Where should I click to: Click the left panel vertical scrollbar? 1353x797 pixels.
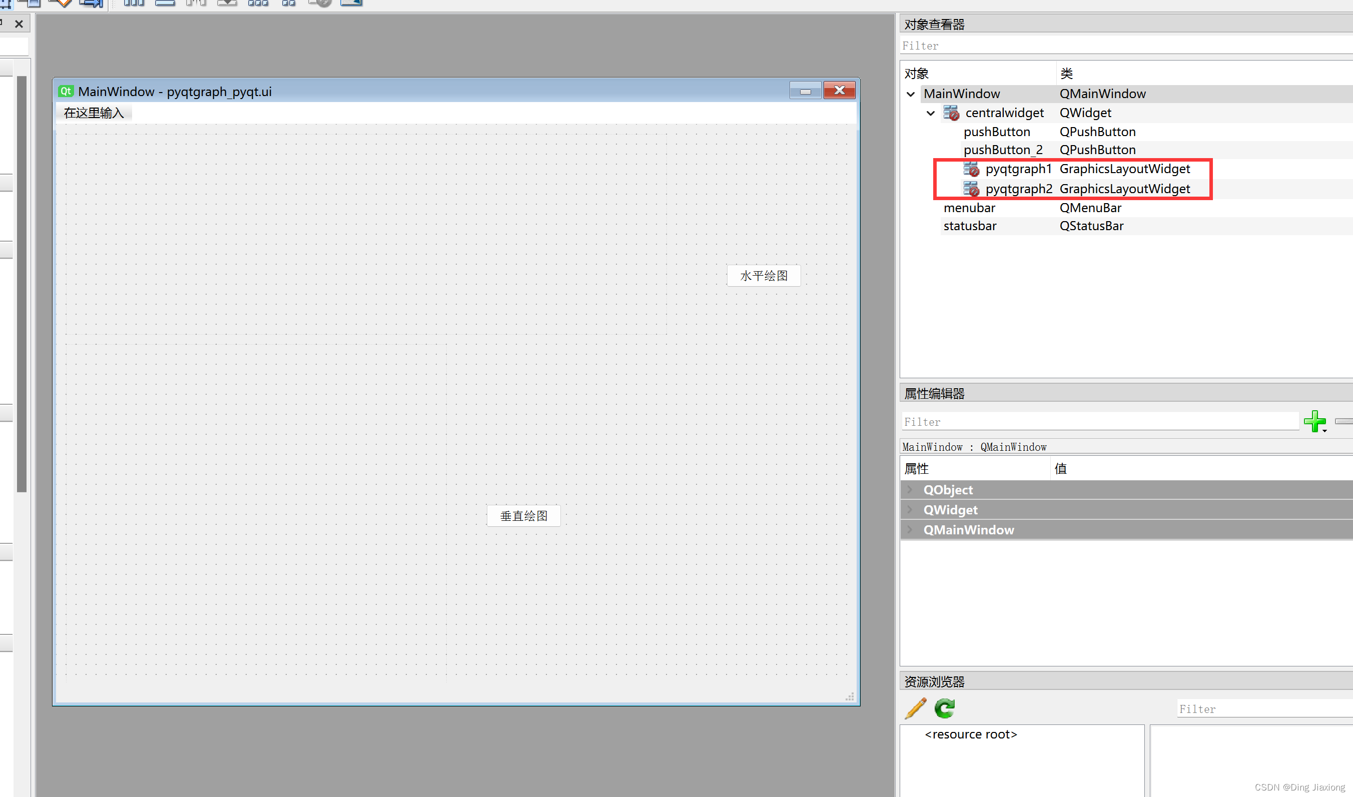tap(22, 284)
